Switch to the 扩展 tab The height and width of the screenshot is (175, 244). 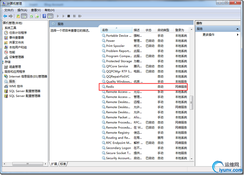54,164
